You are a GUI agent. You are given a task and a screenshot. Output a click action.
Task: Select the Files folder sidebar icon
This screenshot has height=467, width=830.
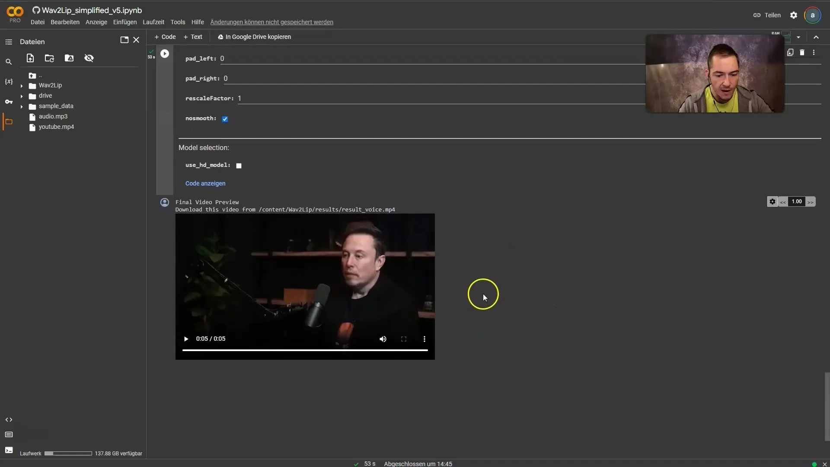9,122
